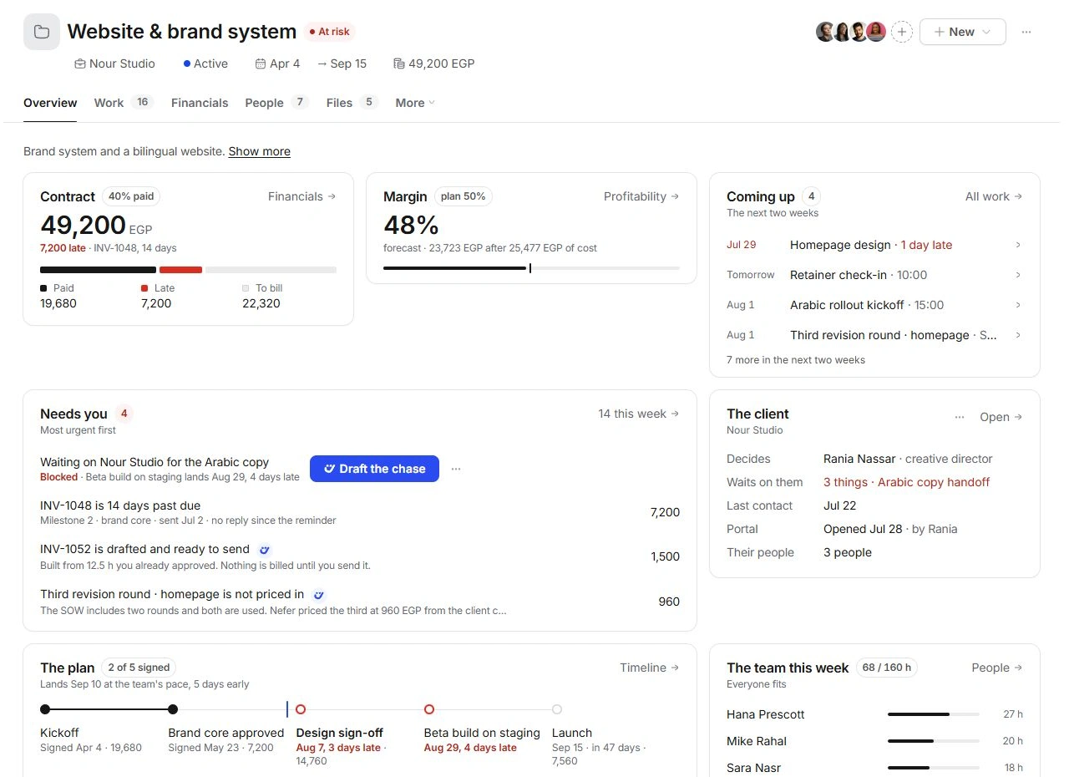Image resolution: width=1069 pixels, height=777 pixels.
Task: Open the three-dot menu in The client card
Action: click(960, 417)
